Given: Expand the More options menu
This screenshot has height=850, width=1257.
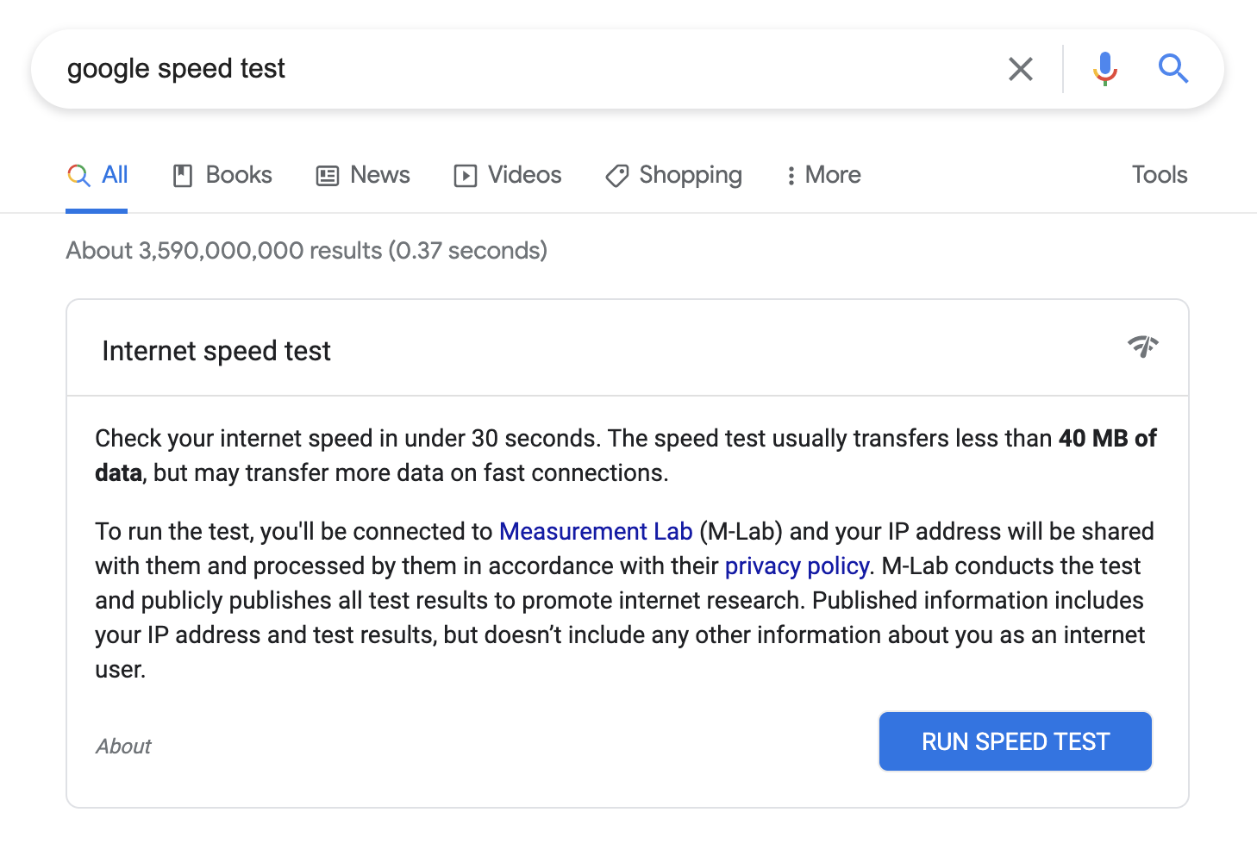Looking at the screenshot, I should point(823,175).
